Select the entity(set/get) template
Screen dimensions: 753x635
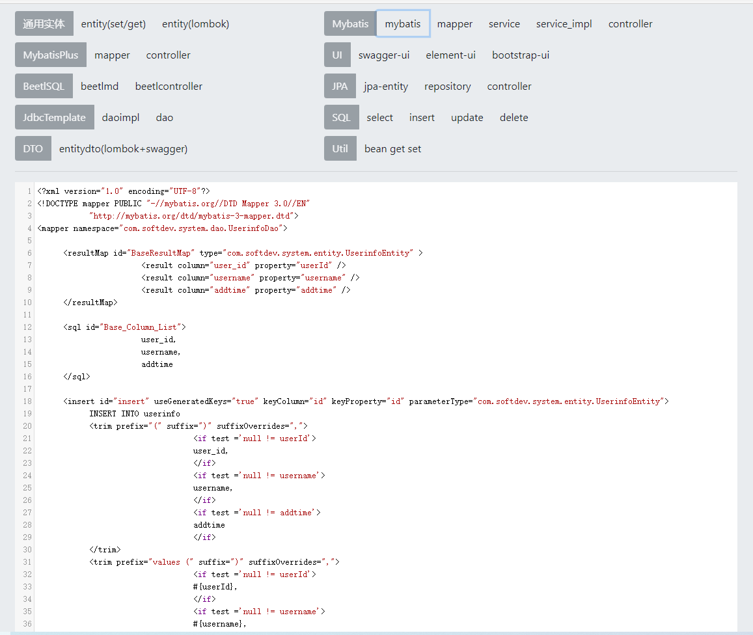[x=113, y=24]
